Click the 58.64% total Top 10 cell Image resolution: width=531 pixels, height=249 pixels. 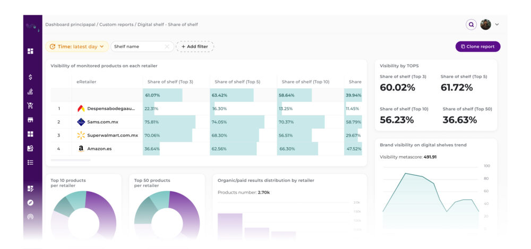(310, 95)
